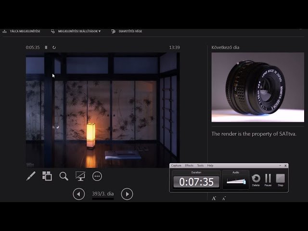Select the magnifier zoom tool
Viewport: 308px width, 231px height.
pos(64,176)
